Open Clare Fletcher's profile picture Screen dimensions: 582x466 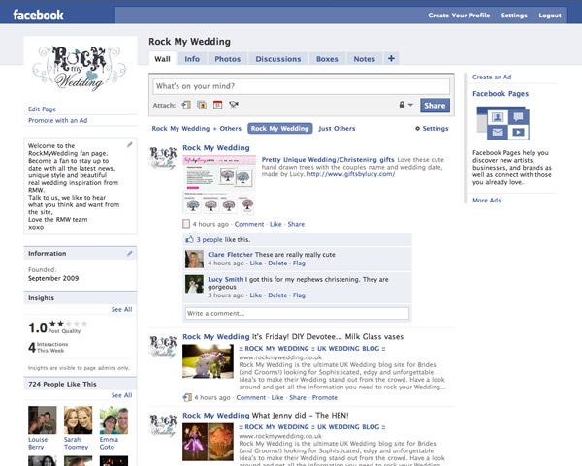[x=194, y=259]
